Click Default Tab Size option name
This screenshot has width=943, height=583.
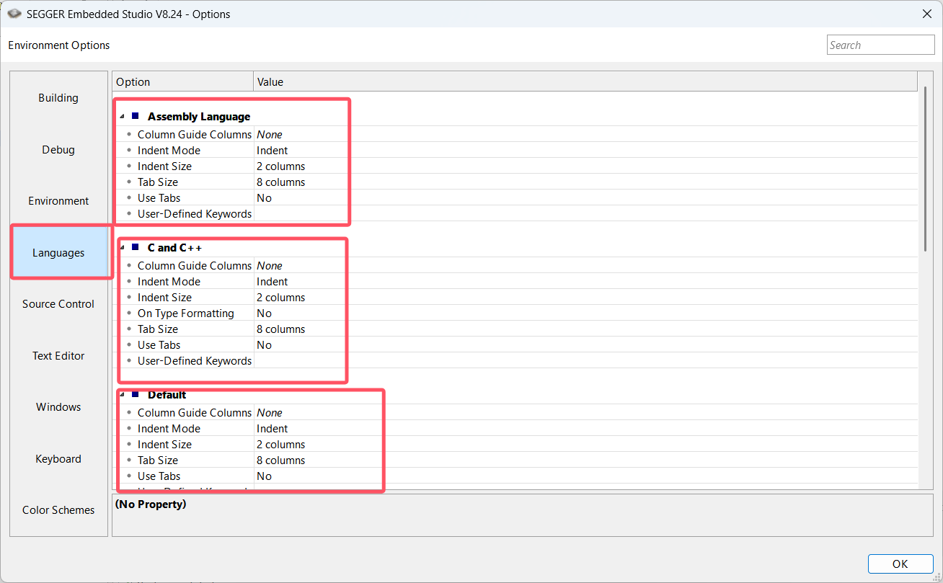point(157,460)
